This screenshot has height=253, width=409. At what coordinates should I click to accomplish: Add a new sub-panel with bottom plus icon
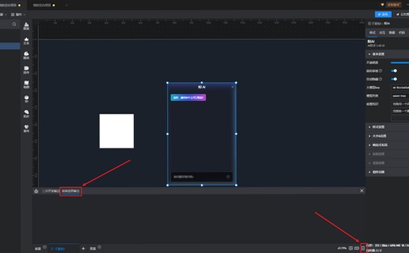point(83,249)
